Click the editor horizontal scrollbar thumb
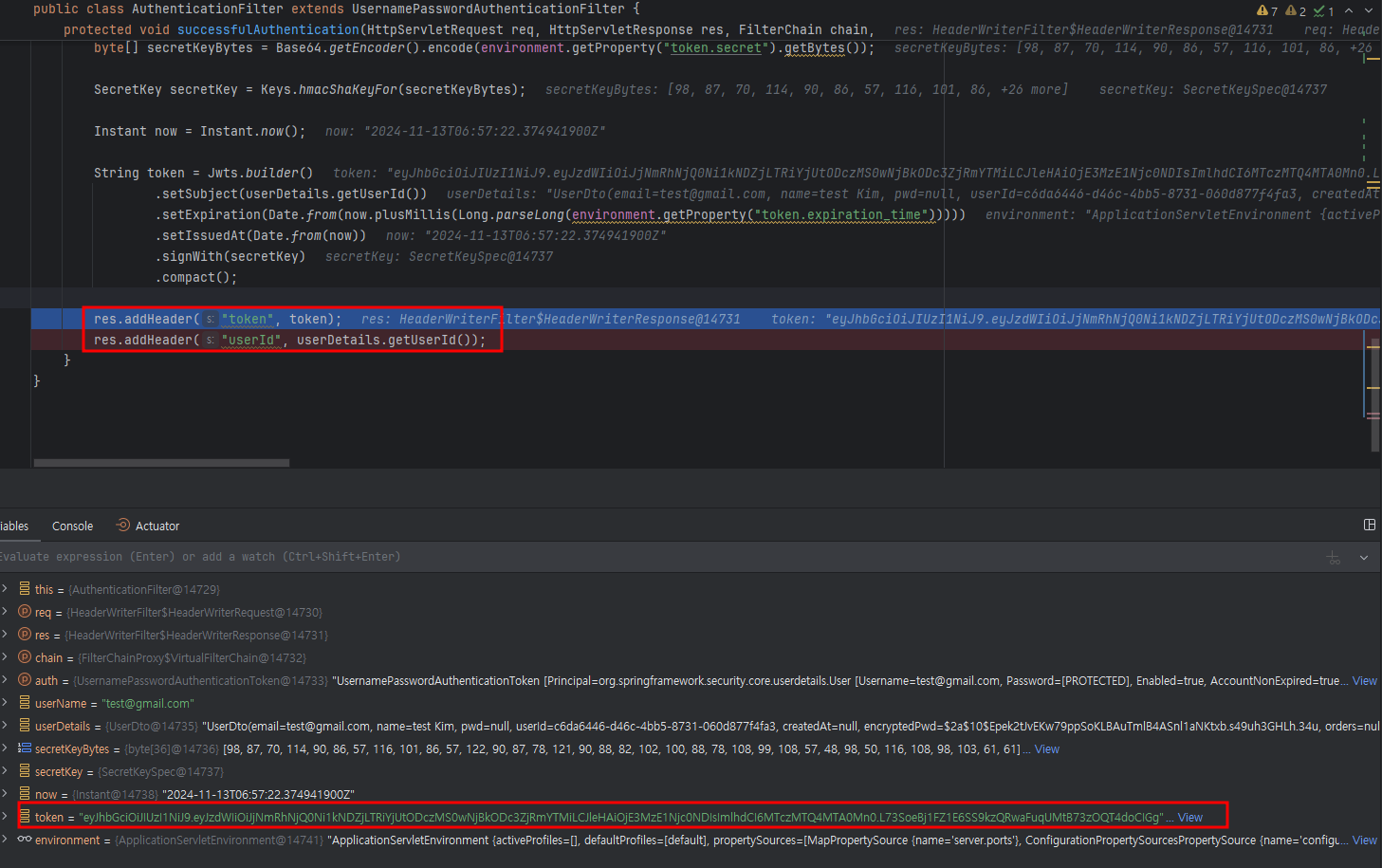This screenshot has width=1382, height=868. 161,463
